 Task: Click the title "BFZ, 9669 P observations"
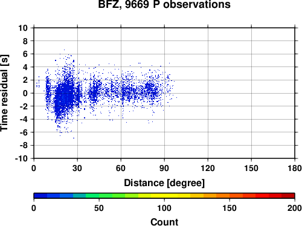click(164, 4)
